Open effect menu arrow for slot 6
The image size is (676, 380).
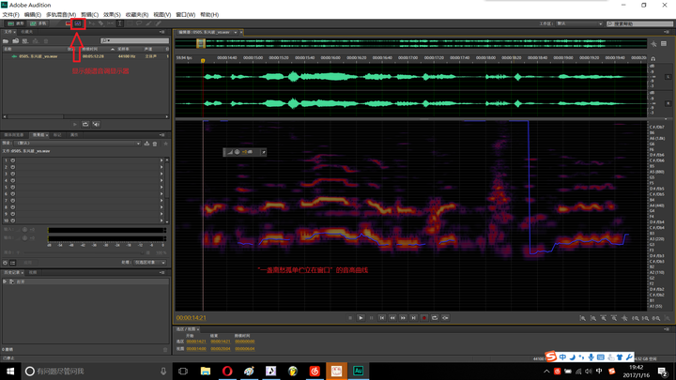[161, 194]
